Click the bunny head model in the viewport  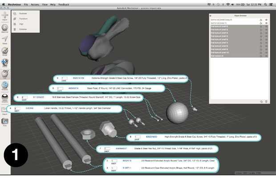coord(104,39)
